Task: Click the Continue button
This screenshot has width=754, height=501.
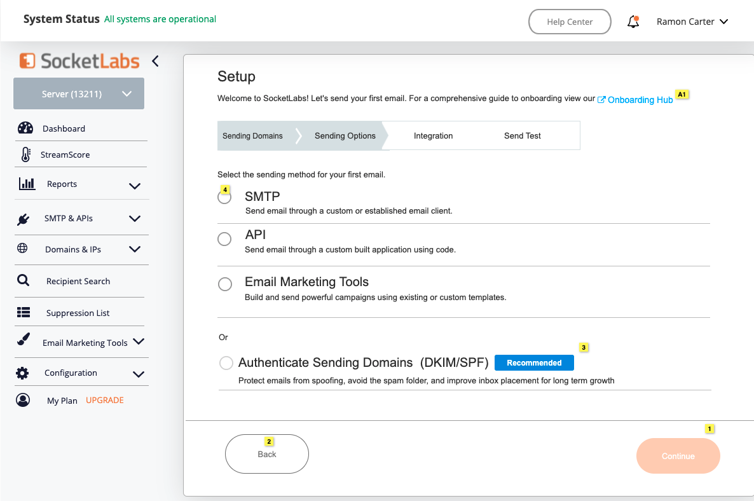Action: coord(678,456)
